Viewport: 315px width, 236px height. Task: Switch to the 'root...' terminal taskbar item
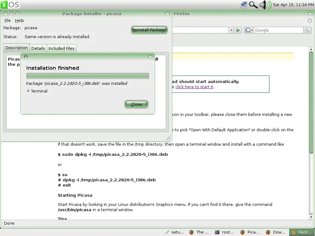224,232
